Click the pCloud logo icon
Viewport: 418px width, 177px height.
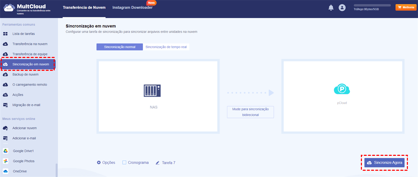point(342,89)
